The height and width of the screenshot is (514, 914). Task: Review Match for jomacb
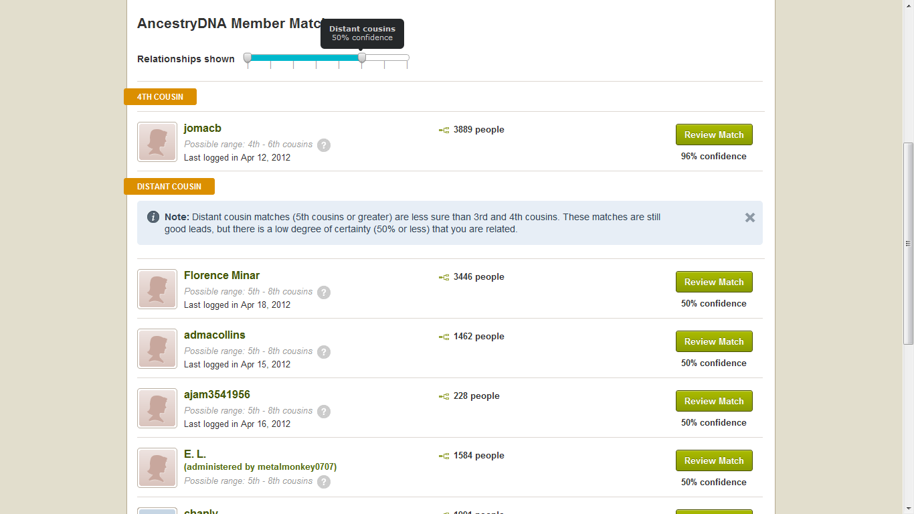[714, 135]
